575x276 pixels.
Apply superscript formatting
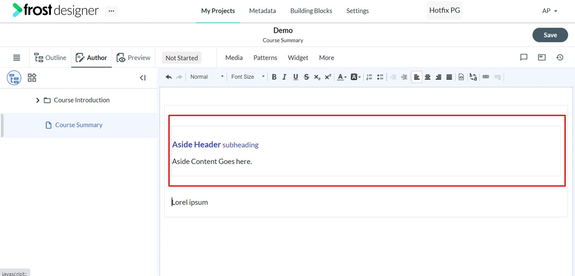[328, 77]
